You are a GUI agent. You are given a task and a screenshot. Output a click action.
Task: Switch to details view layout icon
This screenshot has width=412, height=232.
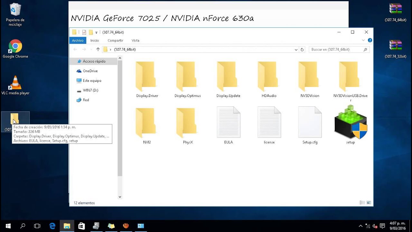click(362, 203)
